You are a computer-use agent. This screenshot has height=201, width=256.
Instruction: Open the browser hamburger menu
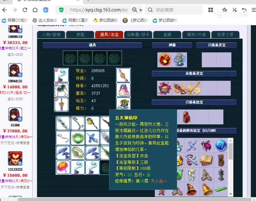[x=253, y=10]
